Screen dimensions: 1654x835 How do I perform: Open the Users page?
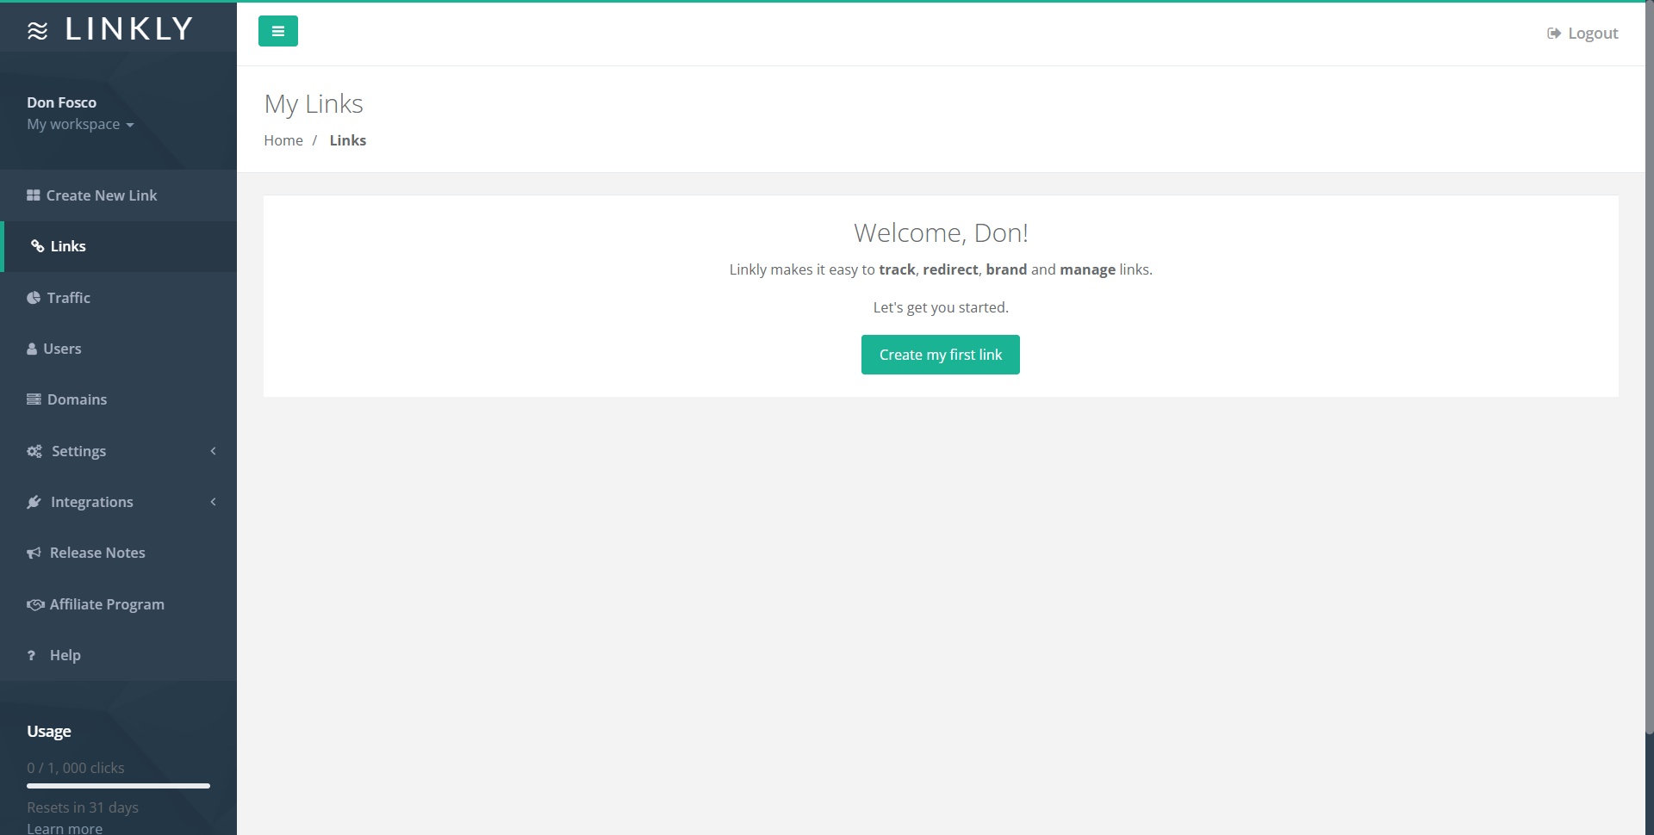point(118,349)
